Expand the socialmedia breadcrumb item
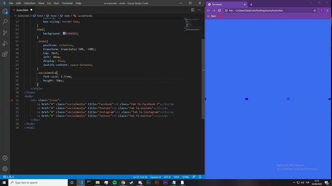332x186 pixels. 83,16
